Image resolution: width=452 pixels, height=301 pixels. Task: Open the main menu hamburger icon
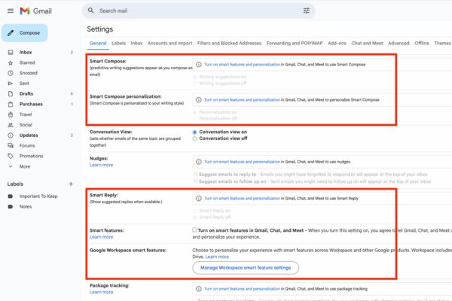click(11, 11)
